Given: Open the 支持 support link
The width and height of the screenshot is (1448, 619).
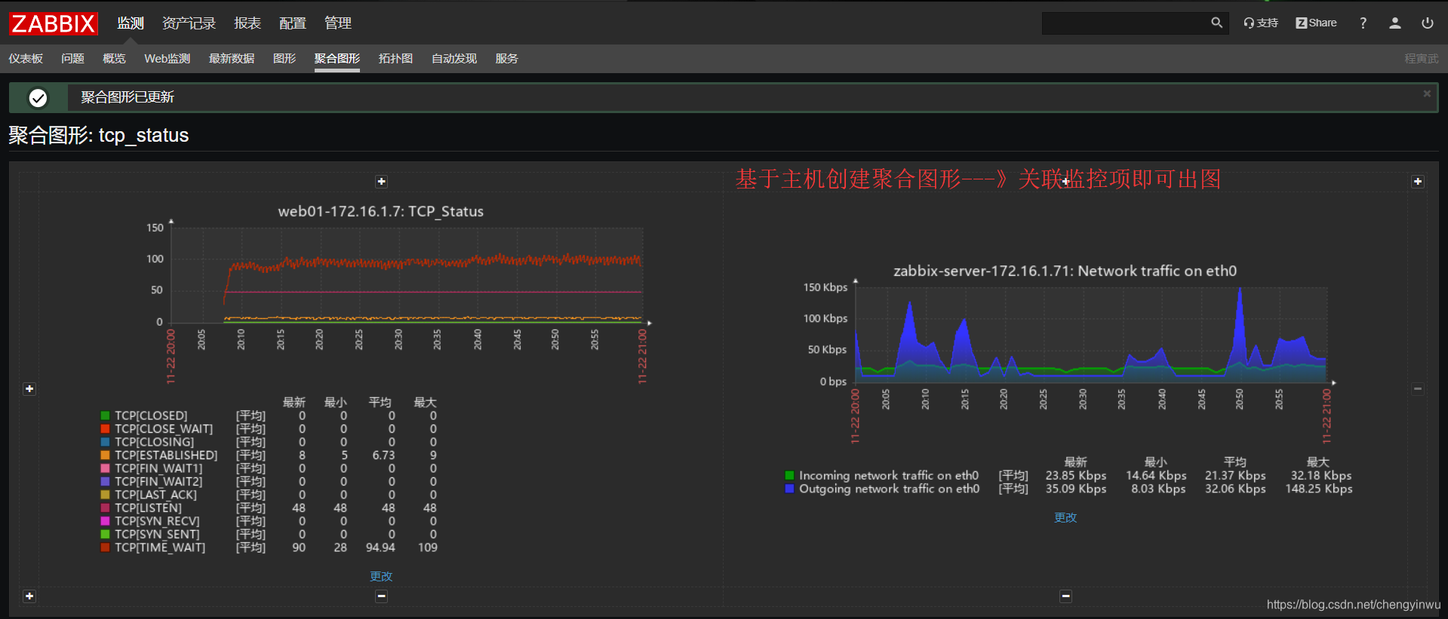Looking at the screenshot, I should tap(1261, 23).
